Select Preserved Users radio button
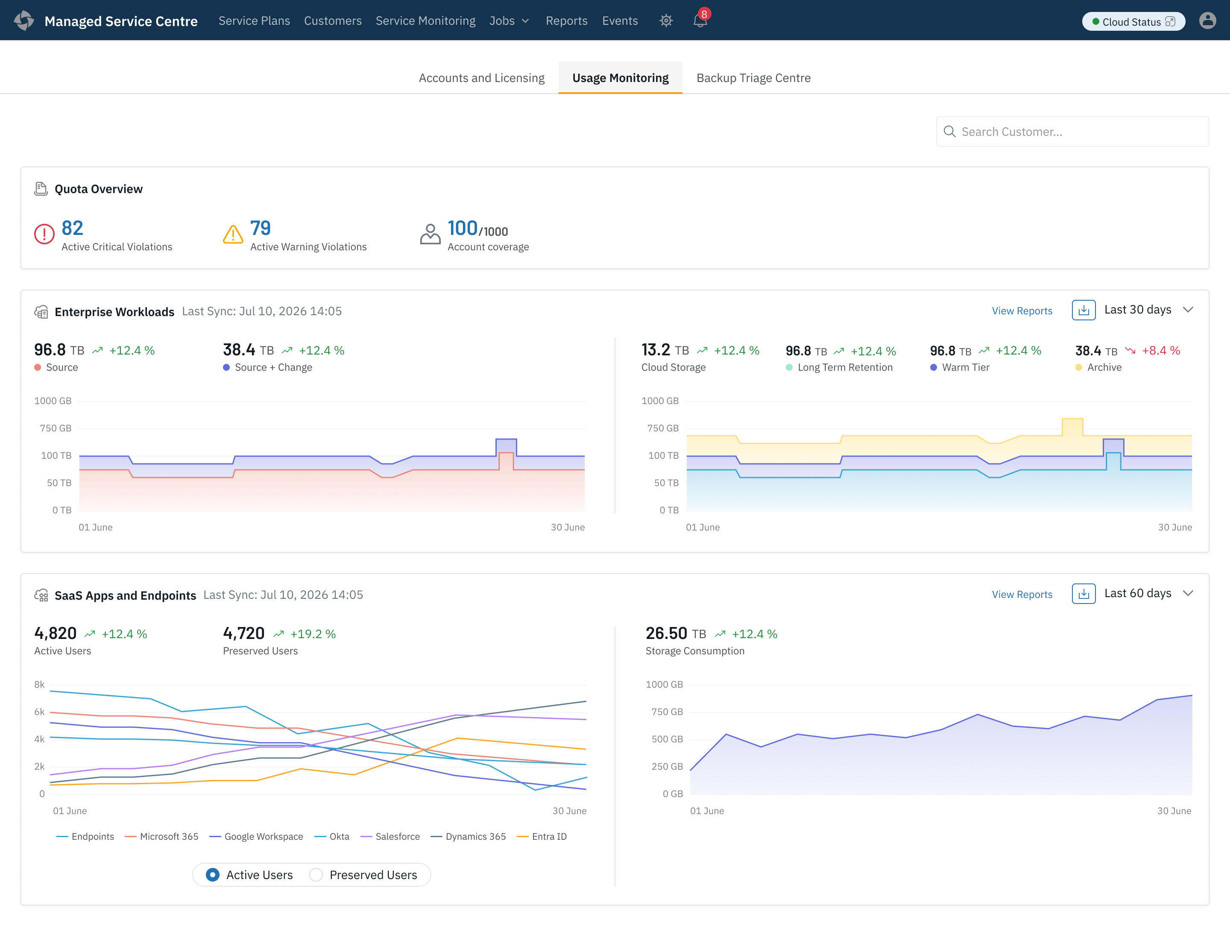 [316, 876]
